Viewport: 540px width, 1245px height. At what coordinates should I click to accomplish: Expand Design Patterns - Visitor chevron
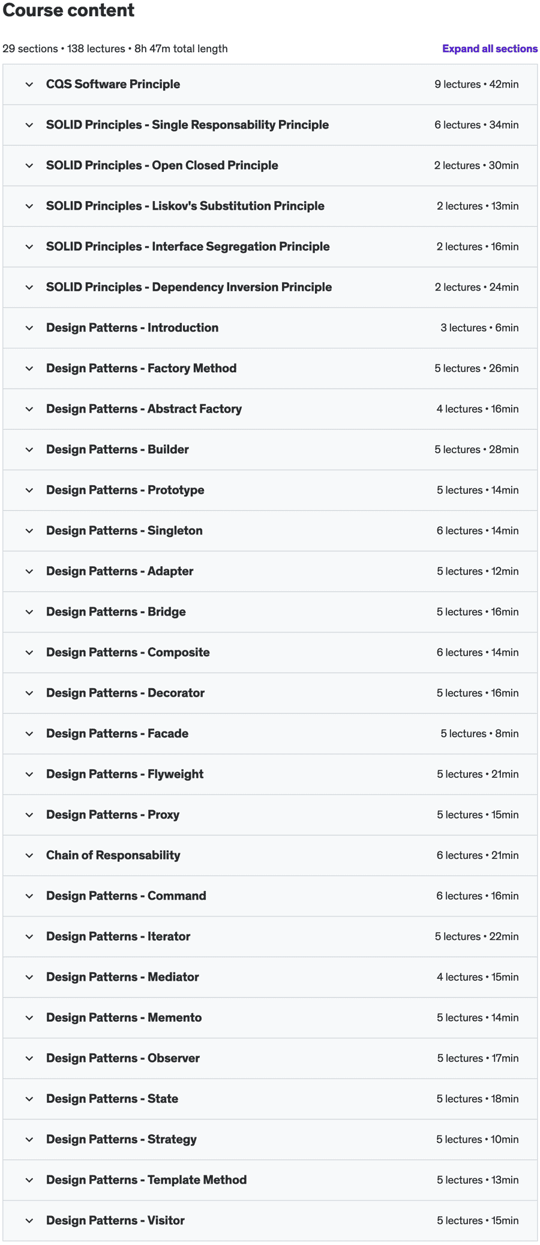[29, 1220]
